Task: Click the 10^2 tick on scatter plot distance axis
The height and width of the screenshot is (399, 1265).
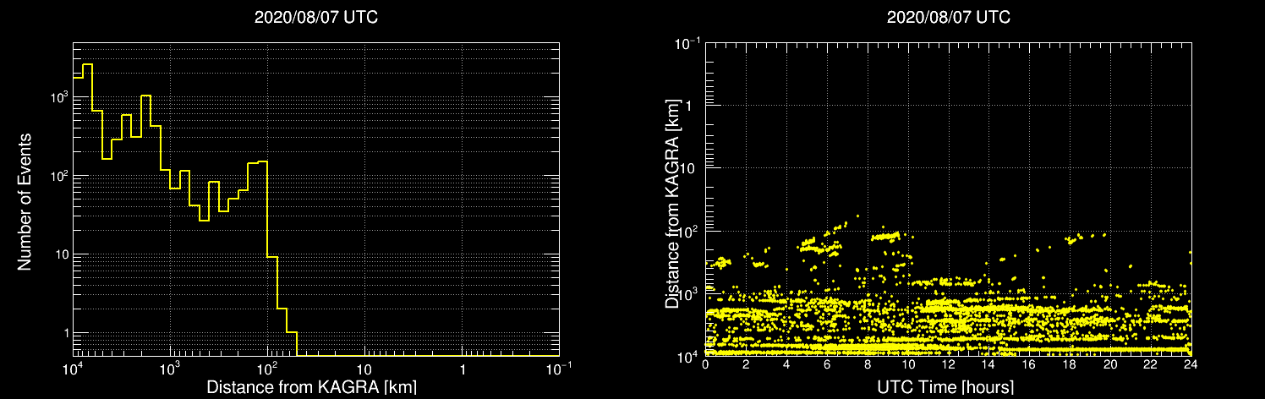Action: [x=690, y=230]
